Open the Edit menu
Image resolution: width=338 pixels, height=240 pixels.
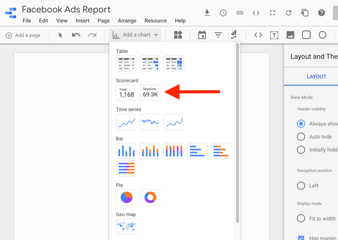[x=43, y=21]
